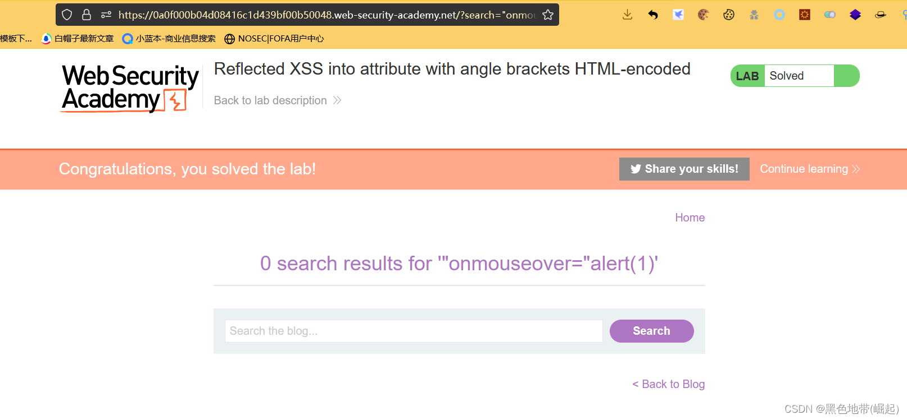Show connection security padlock details
This screenshot has height=420, width=907.
(87, 15)
